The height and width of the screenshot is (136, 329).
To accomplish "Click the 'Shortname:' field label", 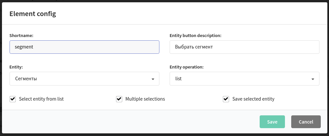I will coord(22,35).
